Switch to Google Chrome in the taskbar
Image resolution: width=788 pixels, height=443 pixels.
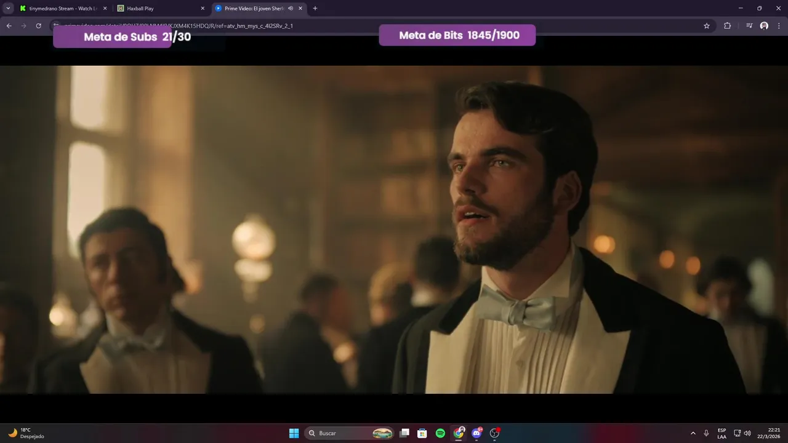click(459, 433)
